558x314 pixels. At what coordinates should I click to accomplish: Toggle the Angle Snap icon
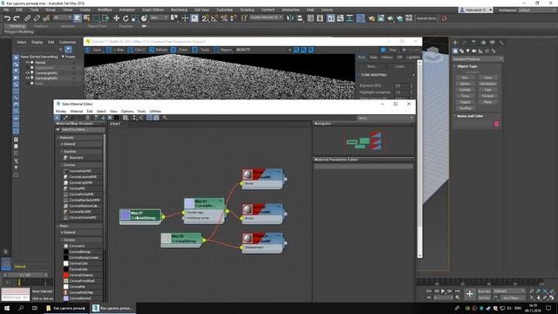tap(214, 18)
